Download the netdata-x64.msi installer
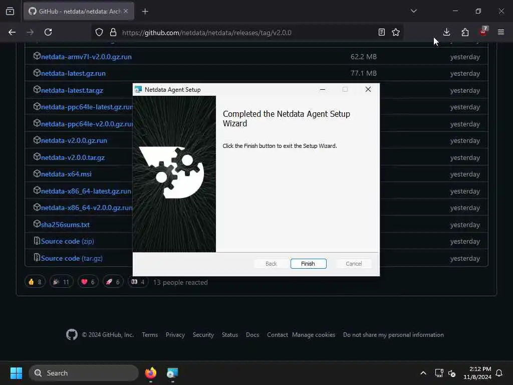 [x=66, y=174]
